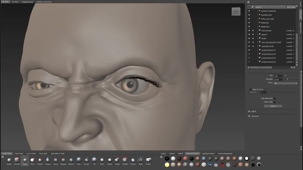The width and height of the screenshot is (303, 170).
Task: Select the Sculpt tool
Action: coord(9,161)
